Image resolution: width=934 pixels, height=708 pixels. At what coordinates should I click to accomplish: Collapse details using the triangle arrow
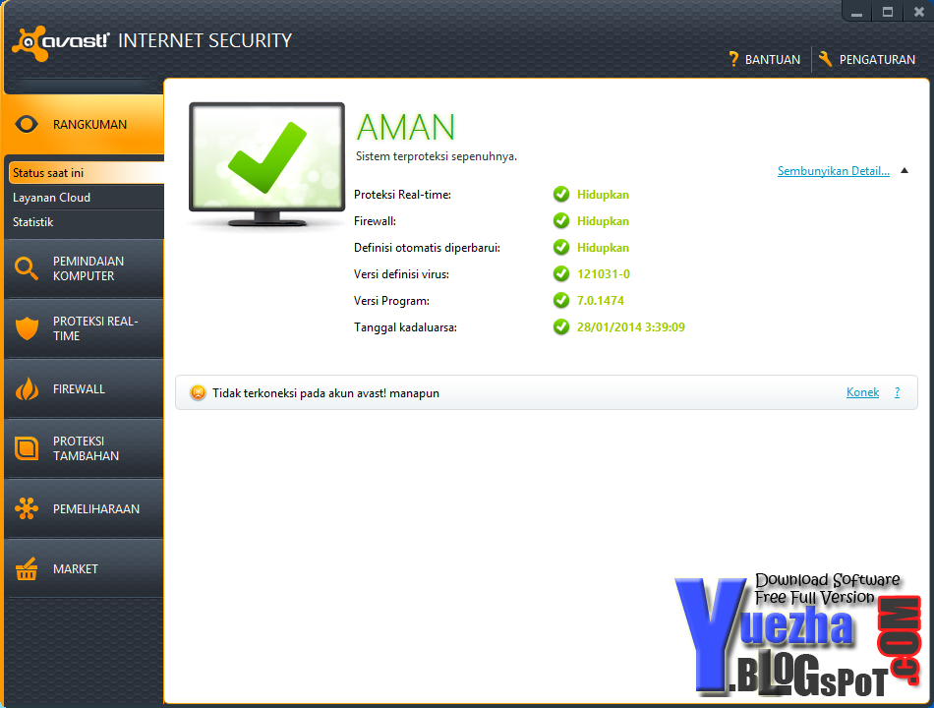(x=905, y=171)
